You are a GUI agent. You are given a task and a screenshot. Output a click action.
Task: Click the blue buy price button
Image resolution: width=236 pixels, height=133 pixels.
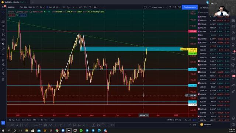[22, 15]
